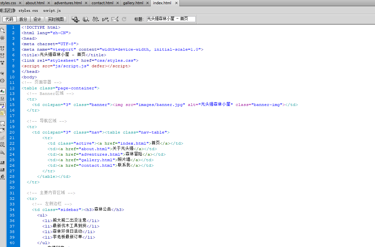Click the Refresh design view icon

tap(124, 19)
